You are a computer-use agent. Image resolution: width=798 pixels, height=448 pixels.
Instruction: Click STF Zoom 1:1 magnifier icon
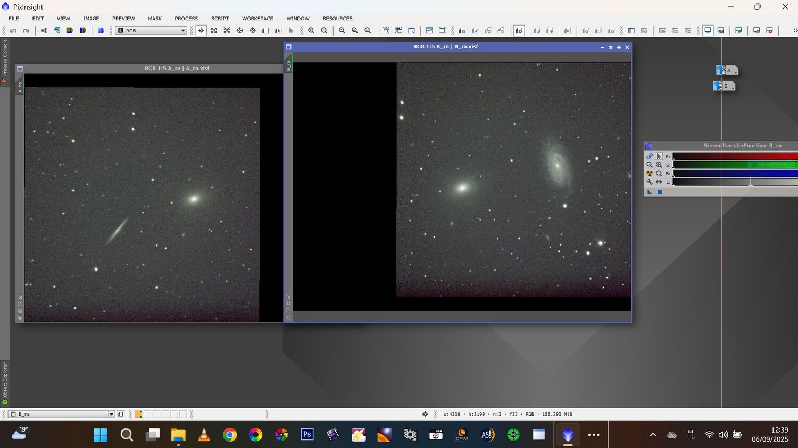point(650,165)
